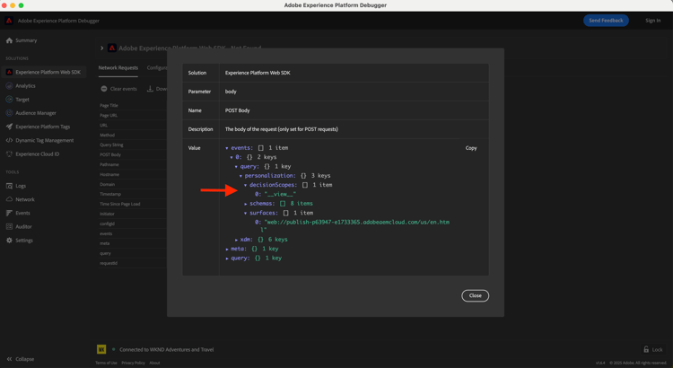Click "Connected to WKND Adventures and Travel" status

click(x=167, y=349)
